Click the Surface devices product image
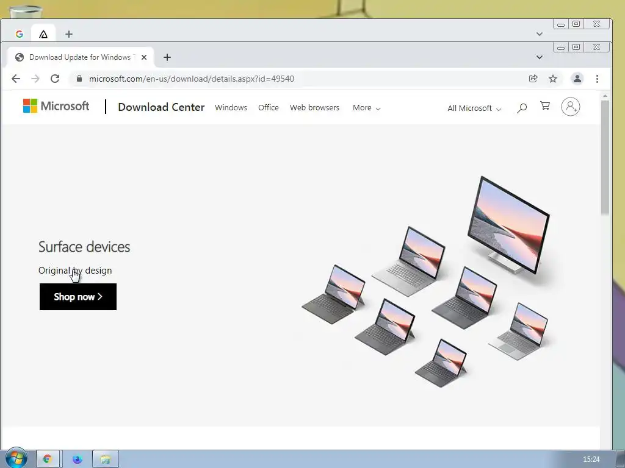This screenshot has height=468, width=625. pyautogui.click(x=427, y=283)
